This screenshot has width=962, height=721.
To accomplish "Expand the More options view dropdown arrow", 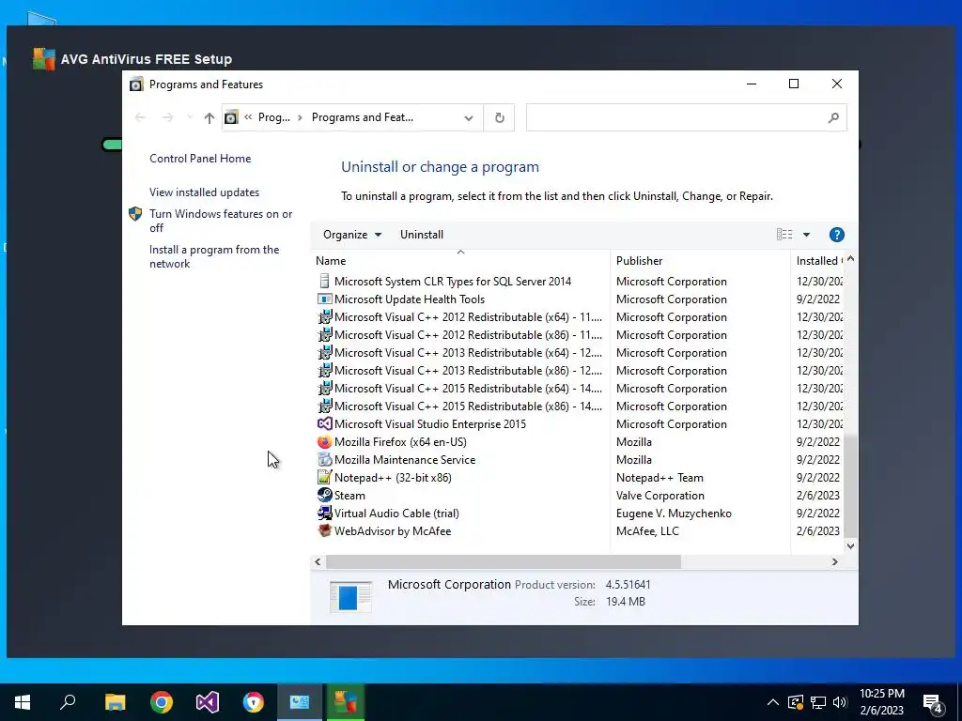I will pos(807,234).
